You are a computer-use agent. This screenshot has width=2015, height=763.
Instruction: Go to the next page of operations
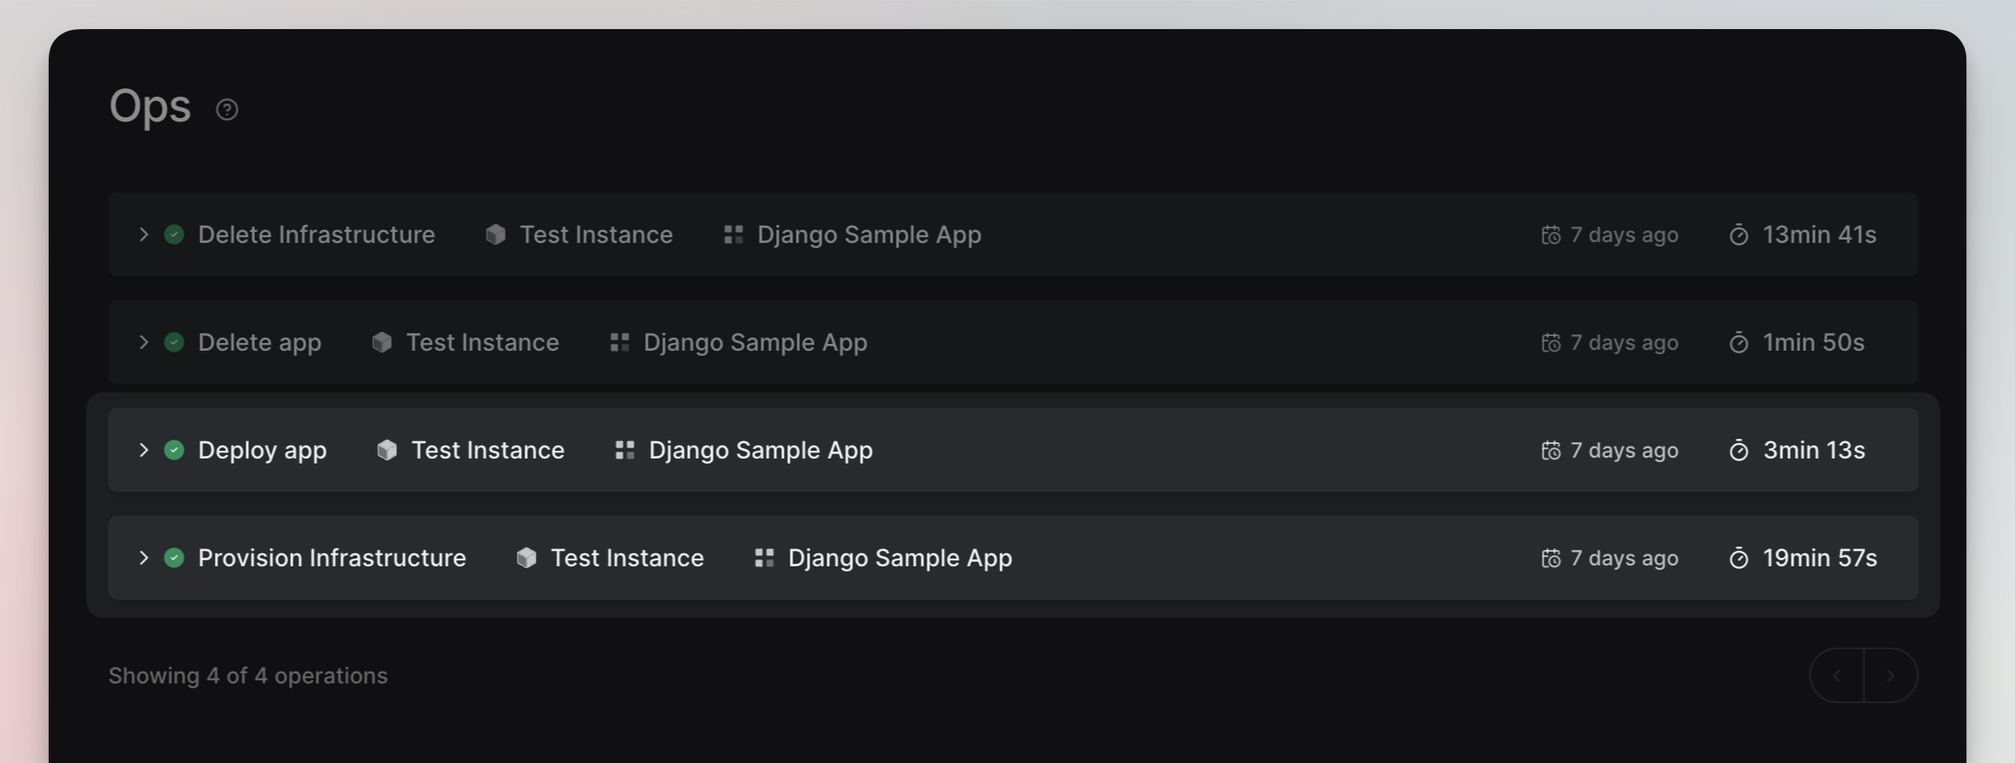1890,676
